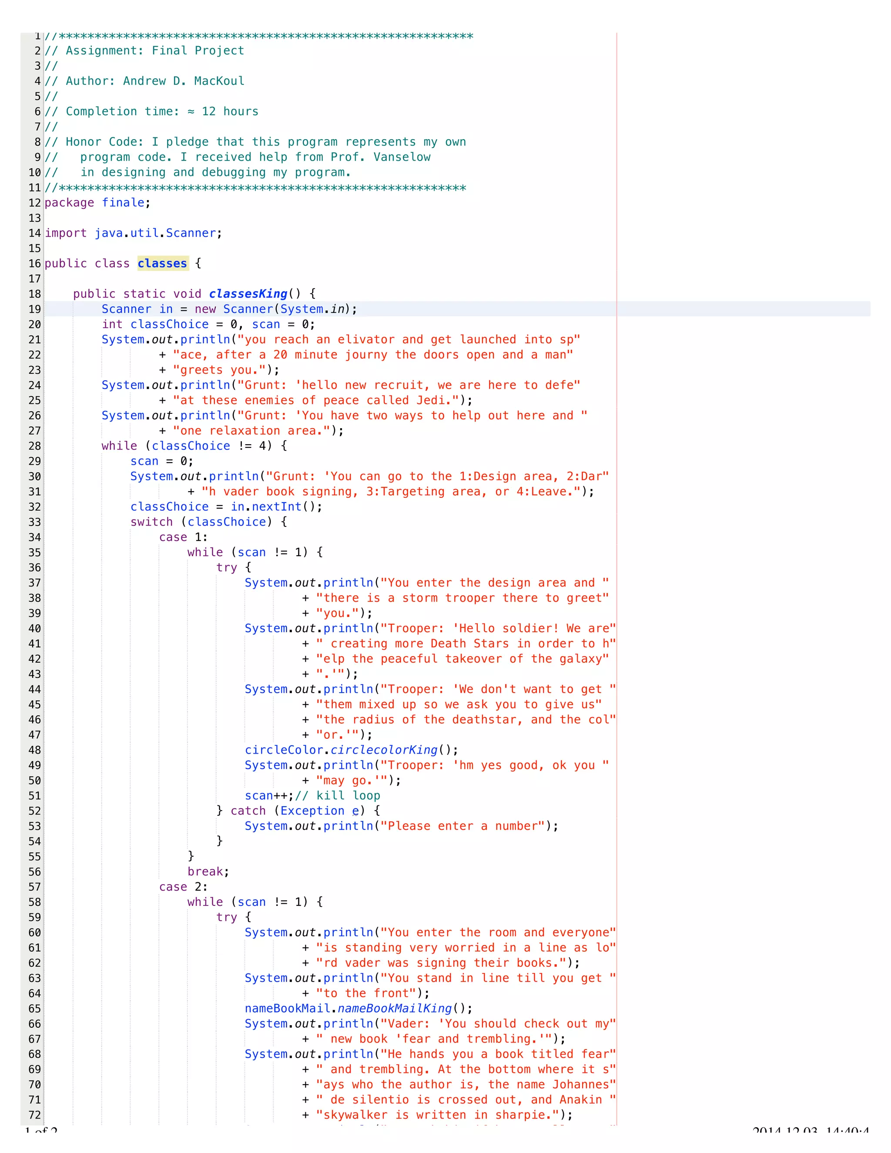Image resolution: width=891 pixels, height=1153 pixels.
Task: Click "rd vader was signing their books." string
Action: pos(441,963)
